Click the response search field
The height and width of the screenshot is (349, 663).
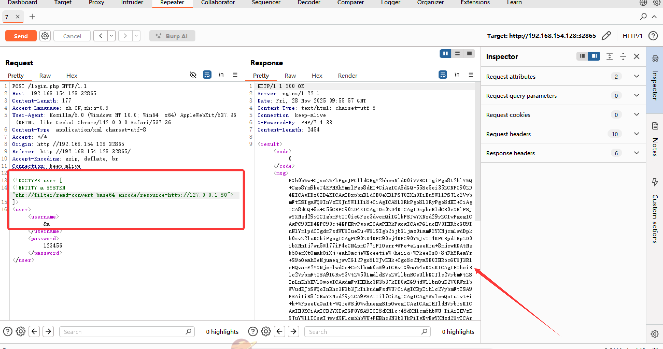(363, 332)
